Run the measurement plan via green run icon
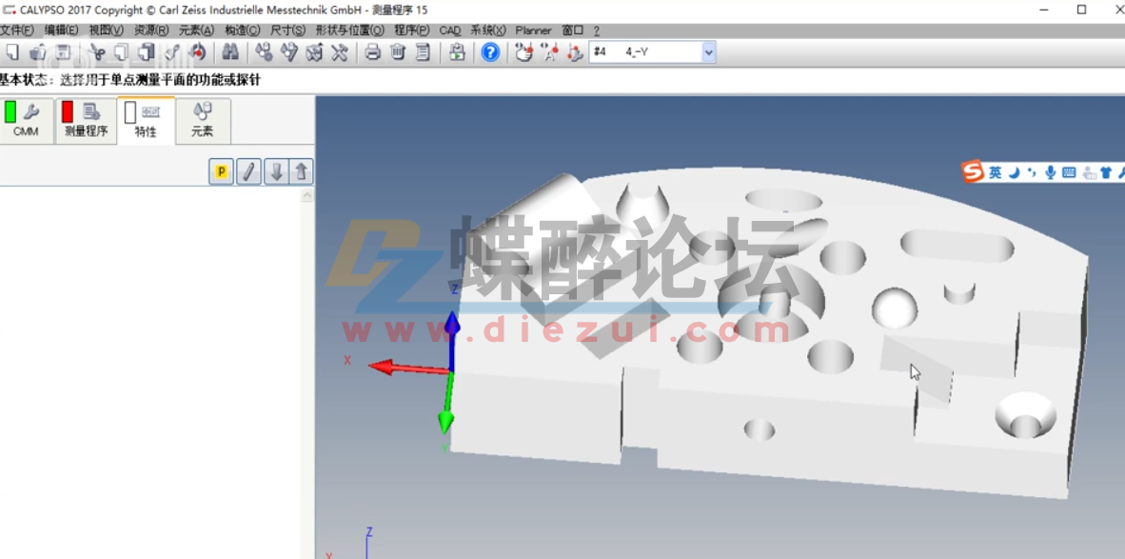The height and width of the screenshot is (559, 1125). click(457, 52)
